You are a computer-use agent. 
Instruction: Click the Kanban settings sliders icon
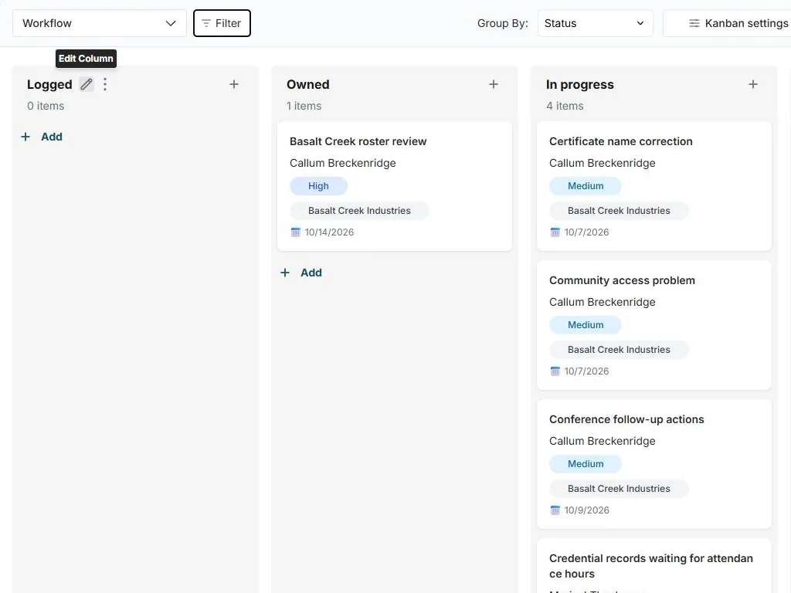[x=694, y=23]
